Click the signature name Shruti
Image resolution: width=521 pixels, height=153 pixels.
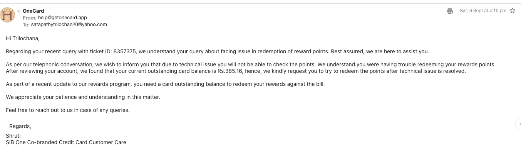13,136
